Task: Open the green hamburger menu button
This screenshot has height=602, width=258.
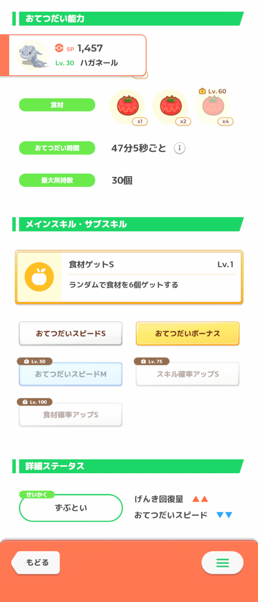Action: [x=222, y=562]
